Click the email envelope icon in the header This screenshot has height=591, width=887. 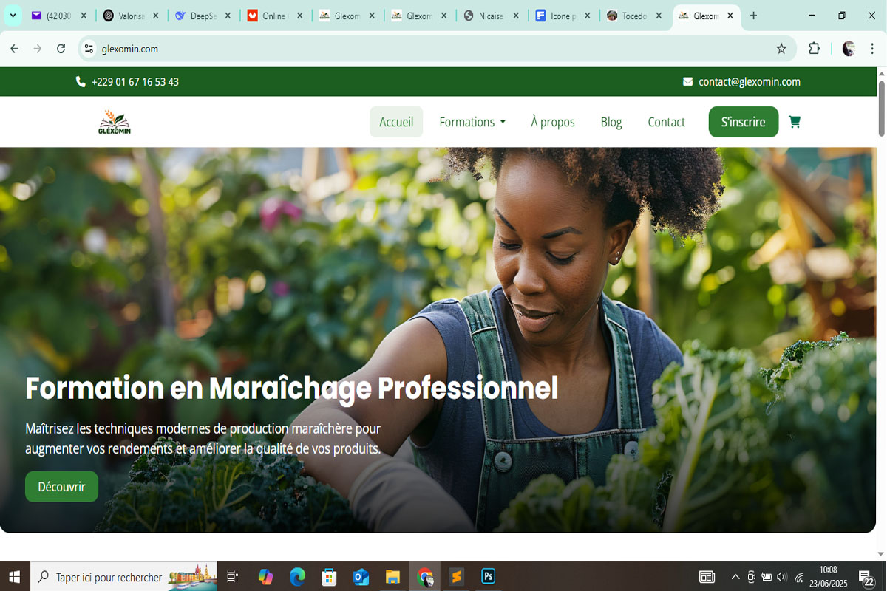pyautogui.click(x=688, y=82)
